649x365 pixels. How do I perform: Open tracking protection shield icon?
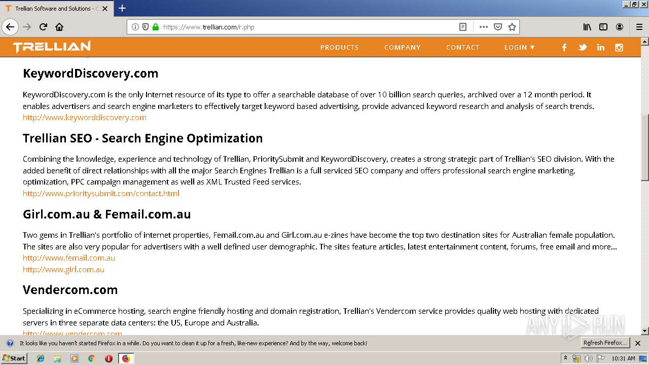pos(146,27)
